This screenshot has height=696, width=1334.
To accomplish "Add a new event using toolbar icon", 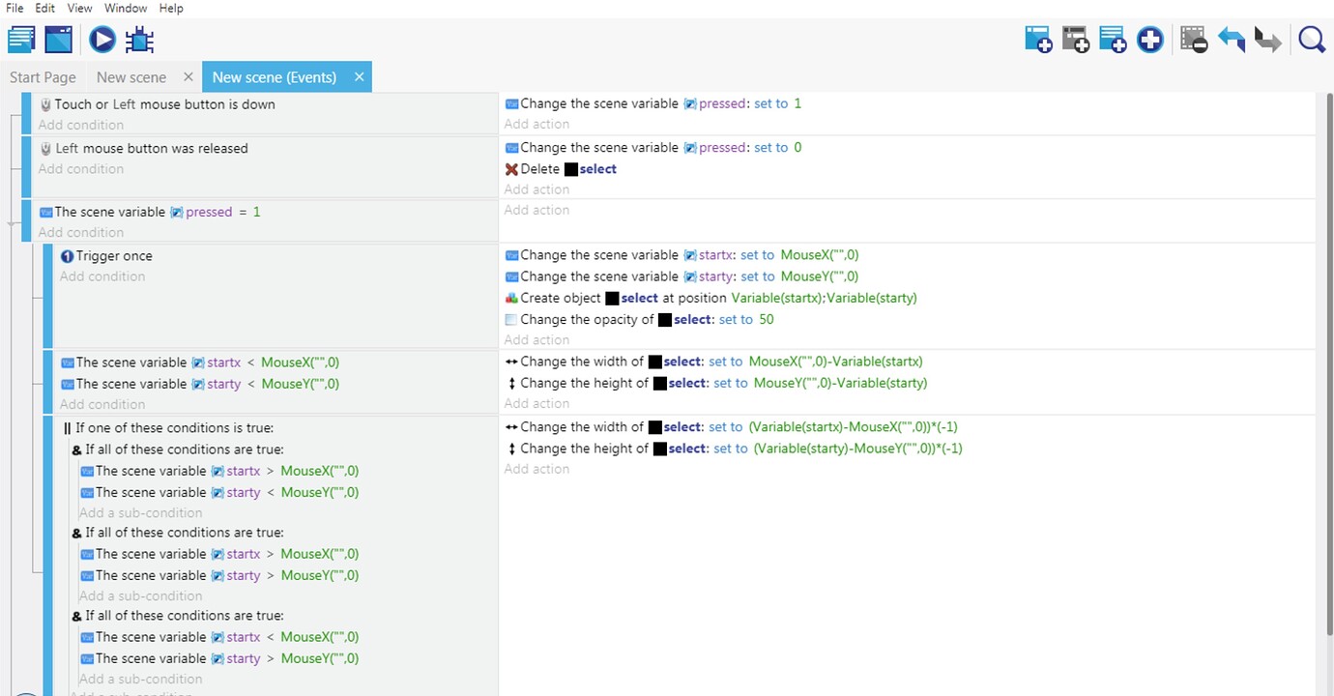I will 1038,40.
